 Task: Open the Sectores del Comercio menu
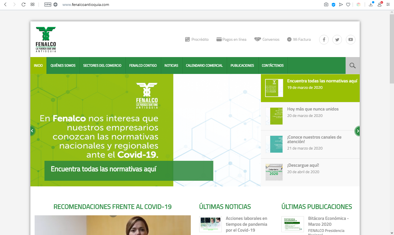(102, 65)
